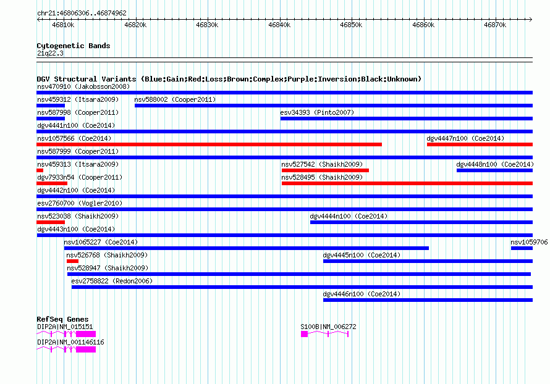
Task: Click the 46830k ruler tick label
Action: 207,25
